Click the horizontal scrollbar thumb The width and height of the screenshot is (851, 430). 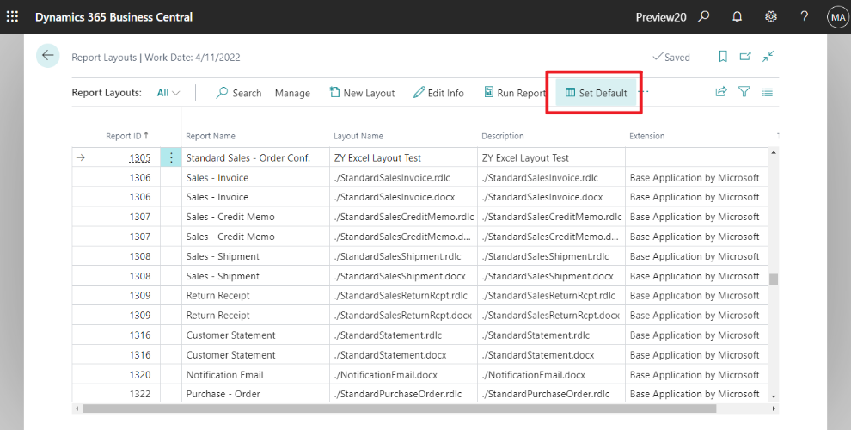[399, 408]
